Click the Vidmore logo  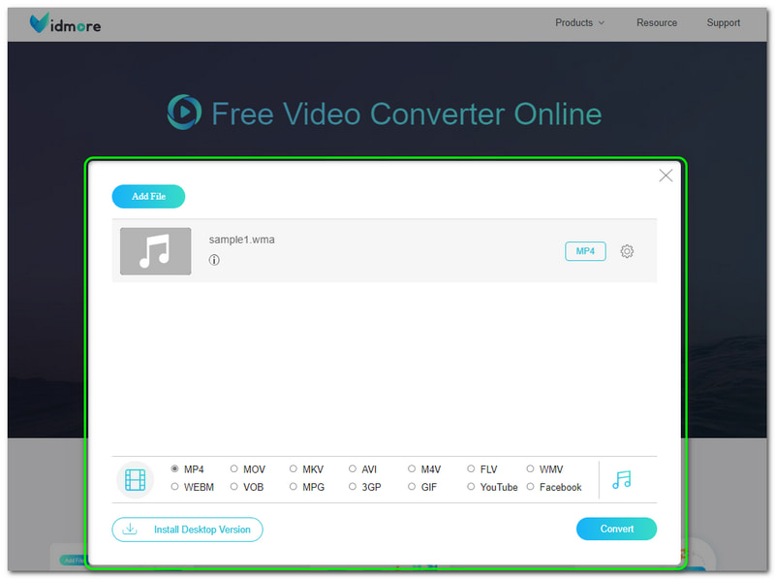point(63,23)
